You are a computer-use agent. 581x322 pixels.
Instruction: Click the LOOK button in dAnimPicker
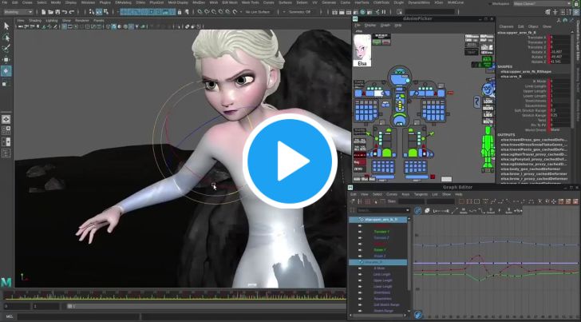pos(488,101)
